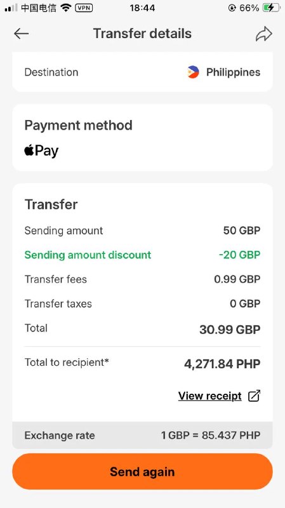The width and height of the screenshot is (285, 508).
Task: Tap the Wi-Fi status icon
Action: coord(66,8)
